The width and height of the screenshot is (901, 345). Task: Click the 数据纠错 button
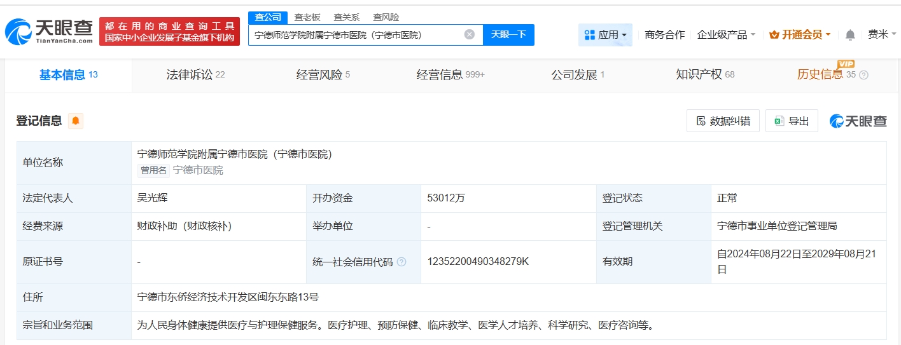723,121
